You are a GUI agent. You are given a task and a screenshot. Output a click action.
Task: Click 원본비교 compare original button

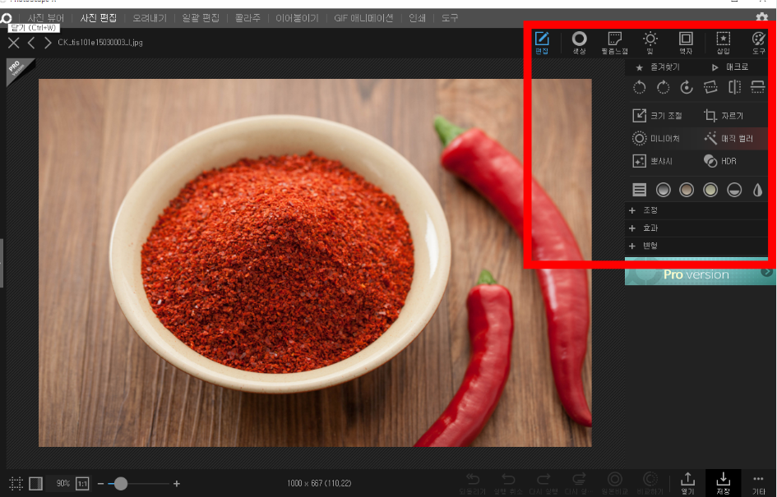click(x=614, y=484)
